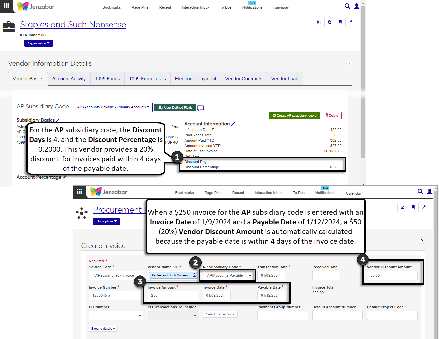Click the search magnifier on the vendor page

click(347, 6)
